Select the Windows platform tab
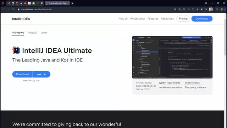Image resolution: width=227 pixels, height=128 pixels. 18,33
